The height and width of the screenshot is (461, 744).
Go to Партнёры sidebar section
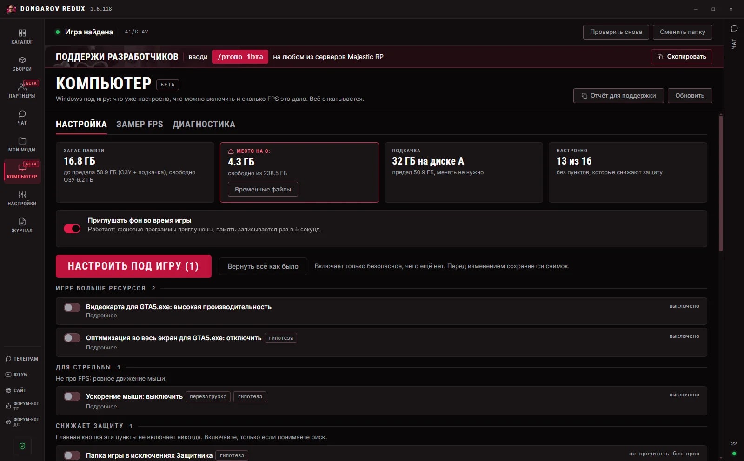(22, 91)
